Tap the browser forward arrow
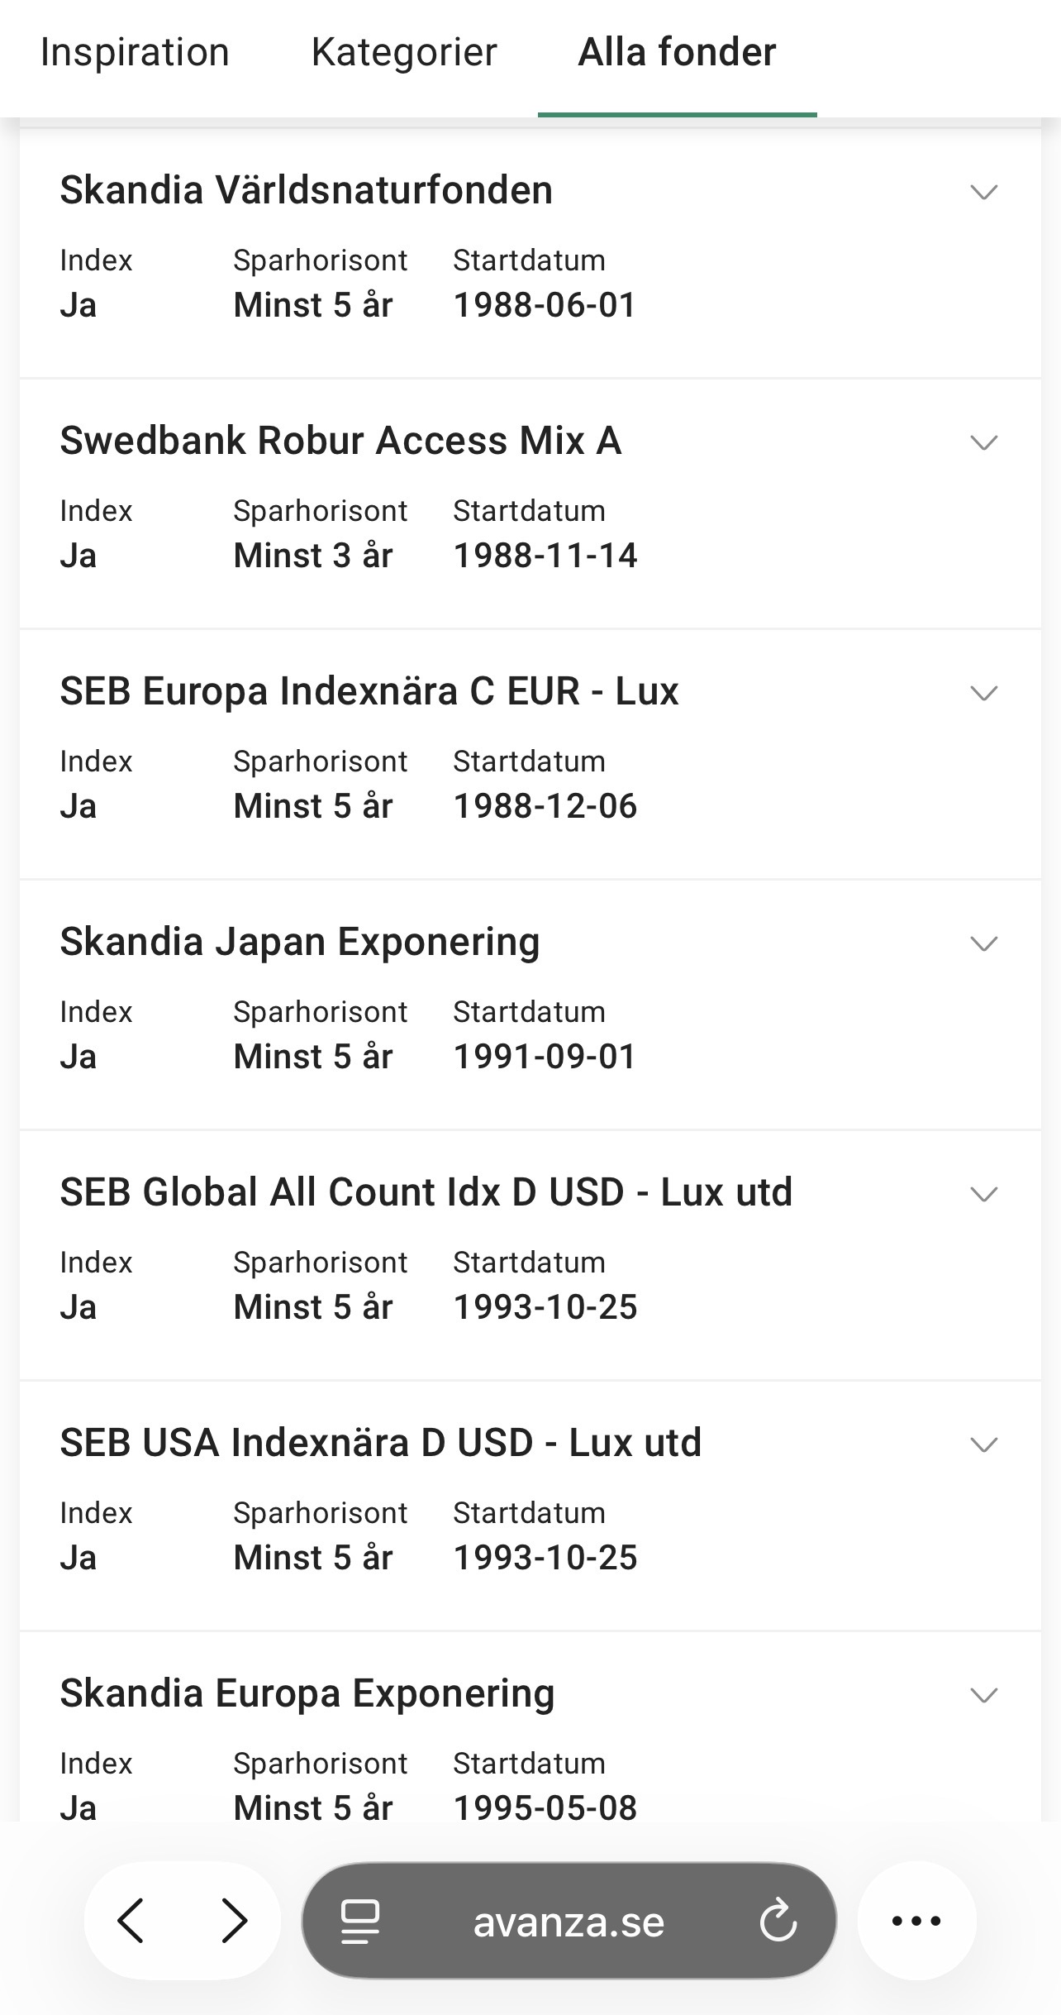Viewport: 1061px width, 2015px height. tap(235, 1920)
